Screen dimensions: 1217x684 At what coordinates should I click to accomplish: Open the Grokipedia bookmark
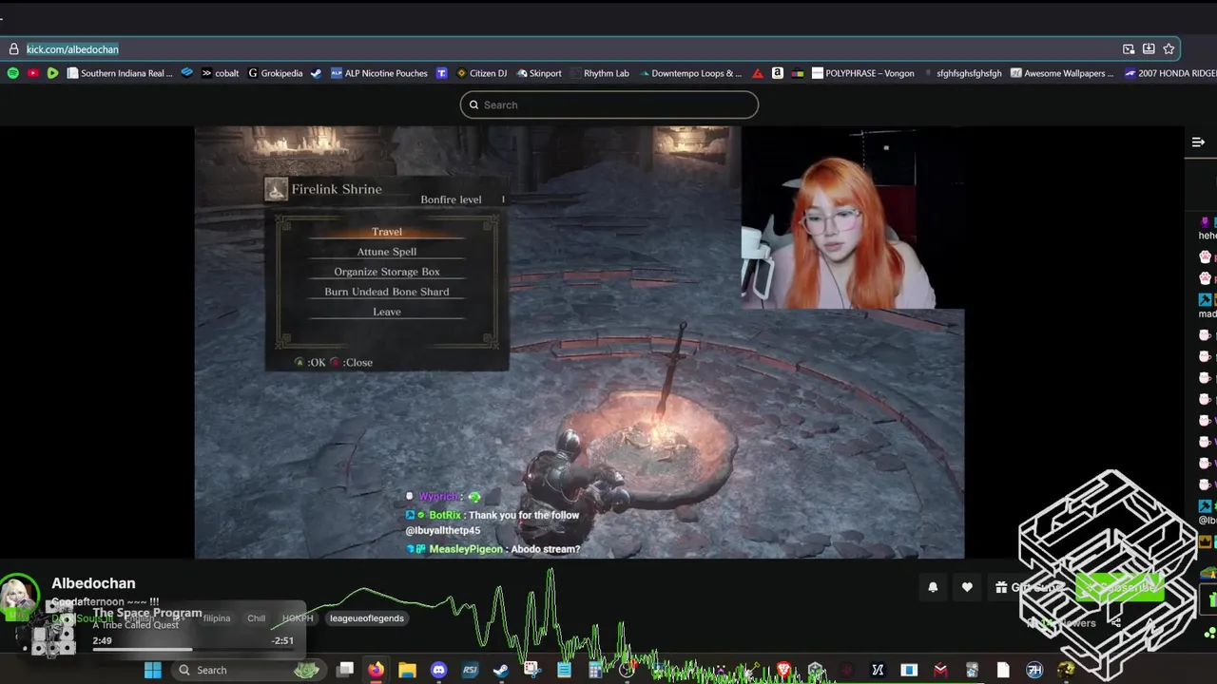pos(275,73)
